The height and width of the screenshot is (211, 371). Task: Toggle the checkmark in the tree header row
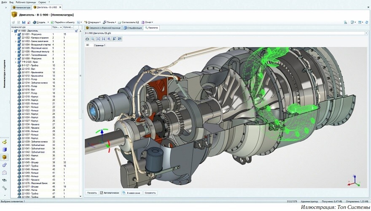click(x=76, y=31)
